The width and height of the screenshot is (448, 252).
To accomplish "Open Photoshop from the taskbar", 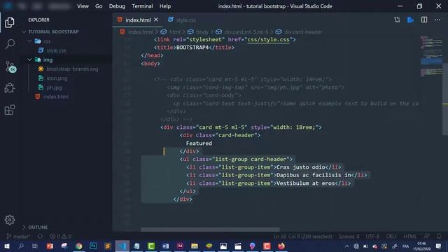I will pyautogui.click(x=93, y=246).
